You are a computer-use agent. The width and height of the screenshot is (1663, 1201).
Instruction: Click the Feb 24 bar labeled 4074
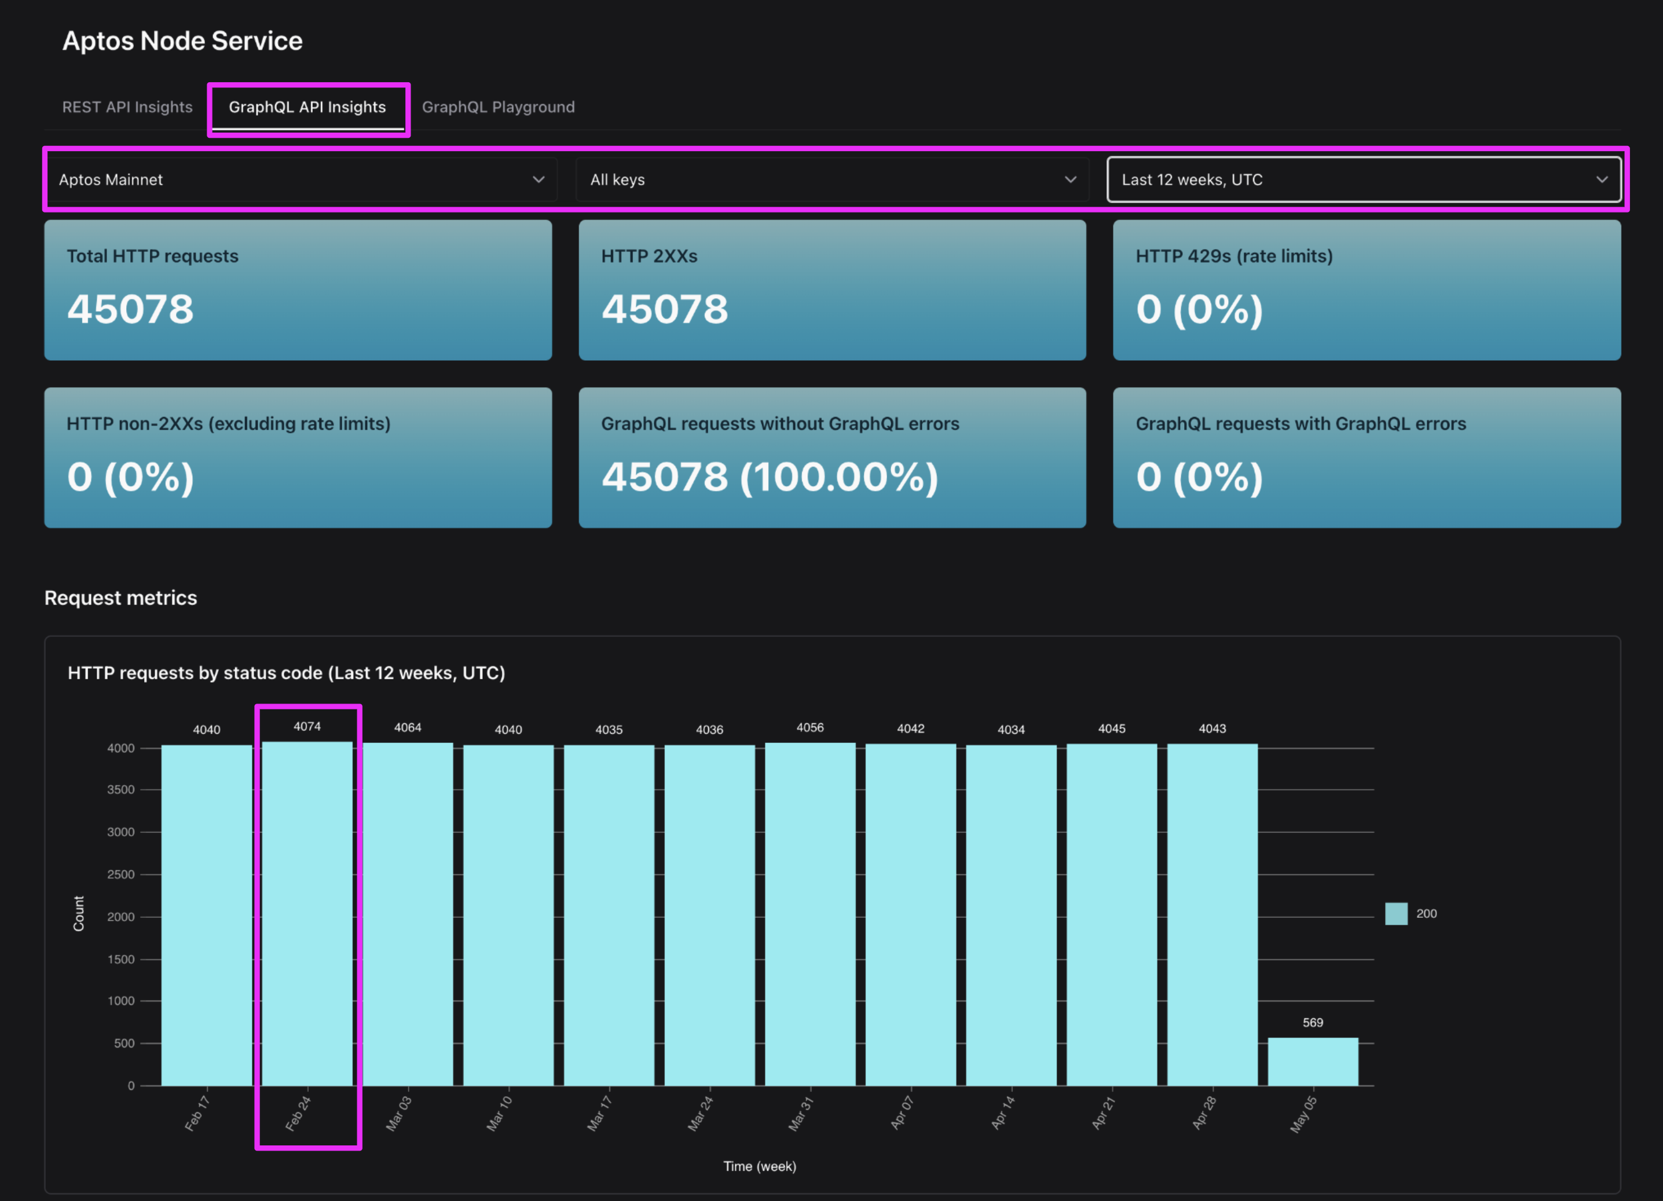click(x=307, y=913)
